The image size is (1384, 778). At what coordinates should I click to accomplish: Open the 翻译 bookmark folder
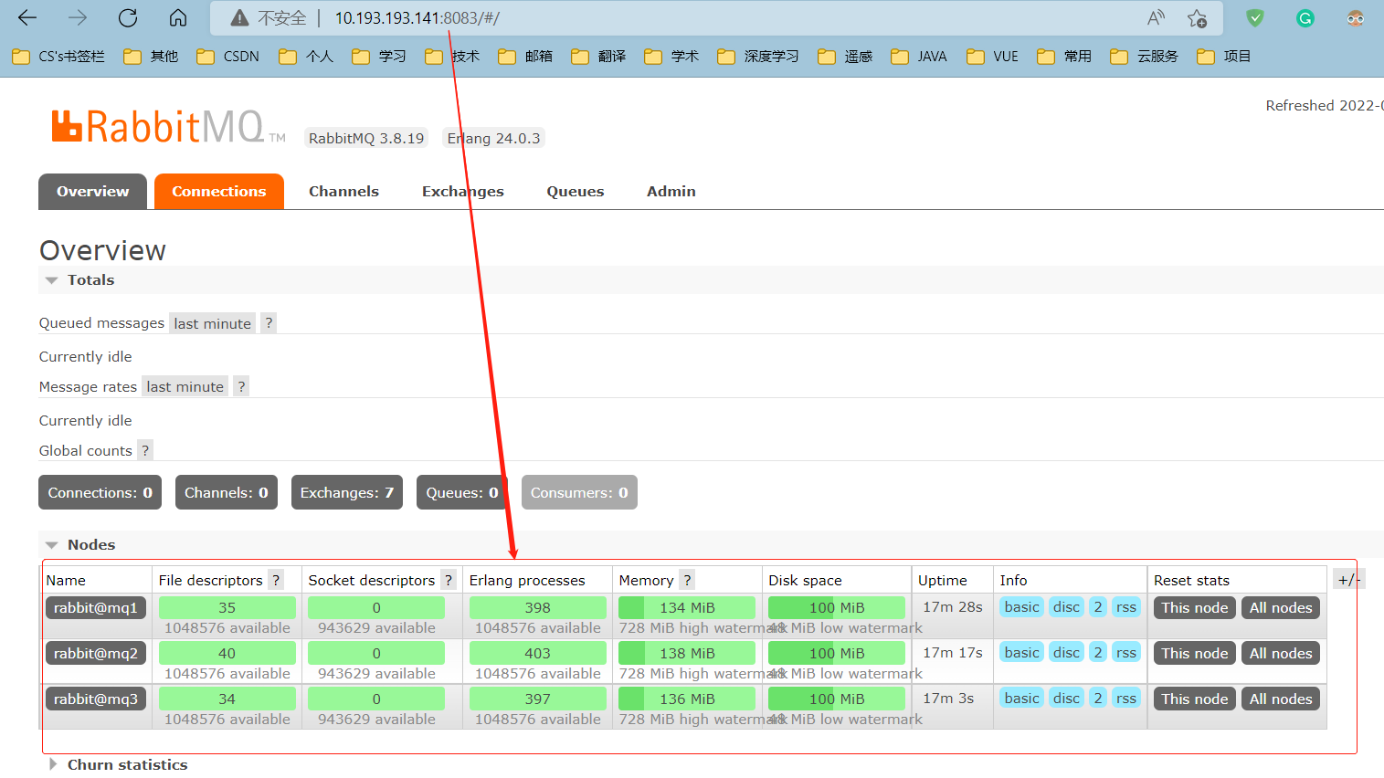tap(598, 57)
